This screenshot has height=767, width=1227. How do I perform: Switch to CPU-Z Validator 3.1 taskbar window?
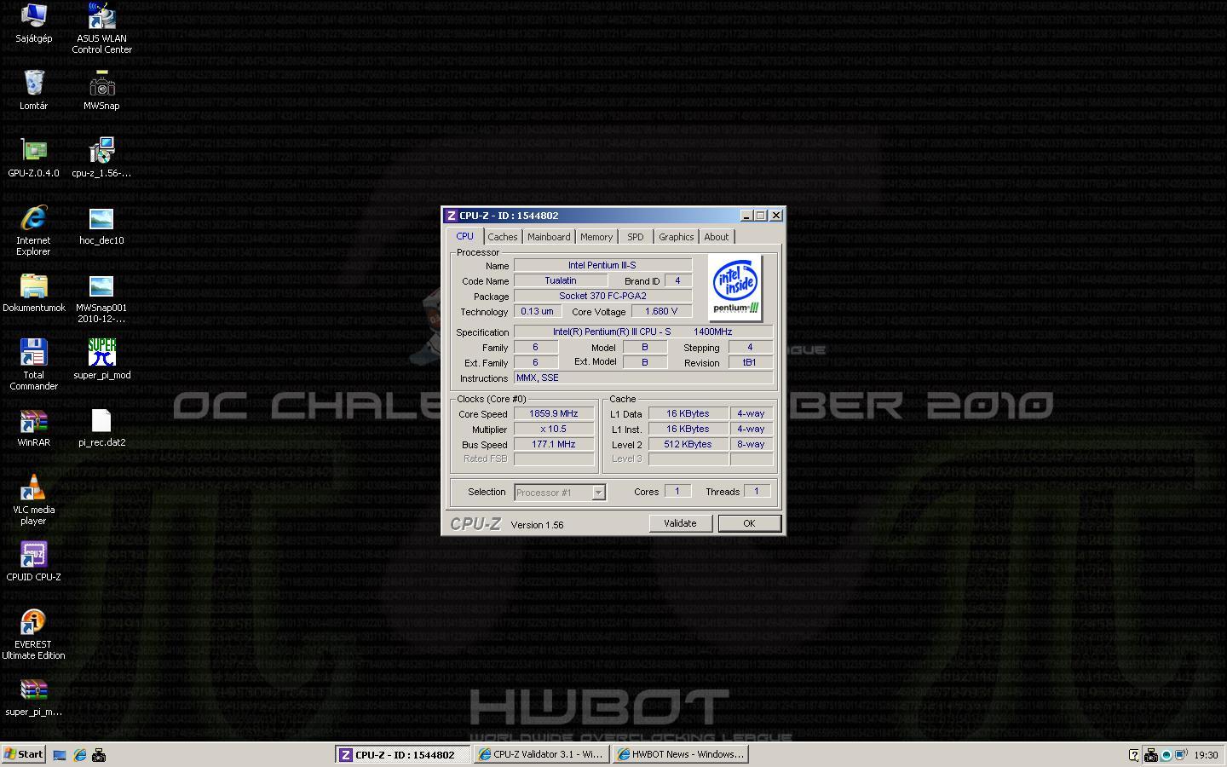point(540,754)
